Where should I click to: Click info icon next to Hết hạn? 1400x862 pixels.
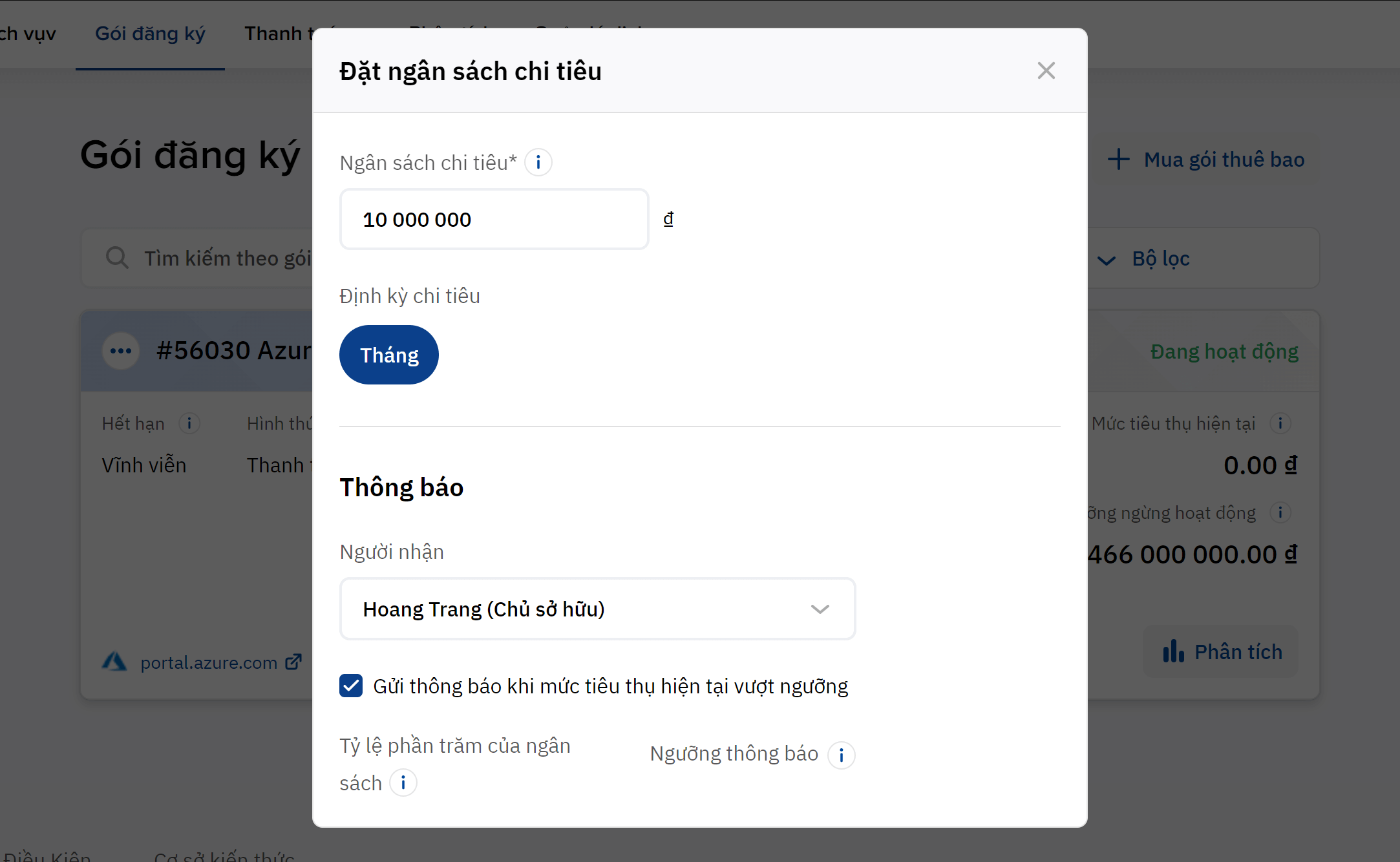(x=189, y=423)
